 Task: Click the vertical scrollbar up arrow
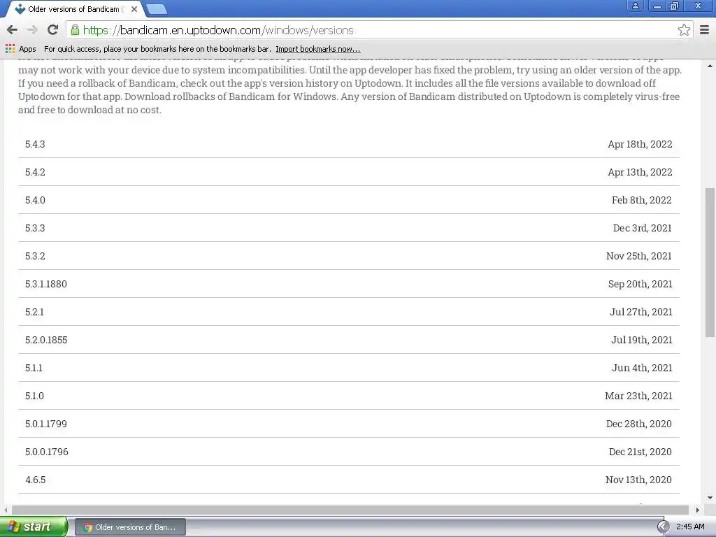pyautogui.click(x=710, y=66)
